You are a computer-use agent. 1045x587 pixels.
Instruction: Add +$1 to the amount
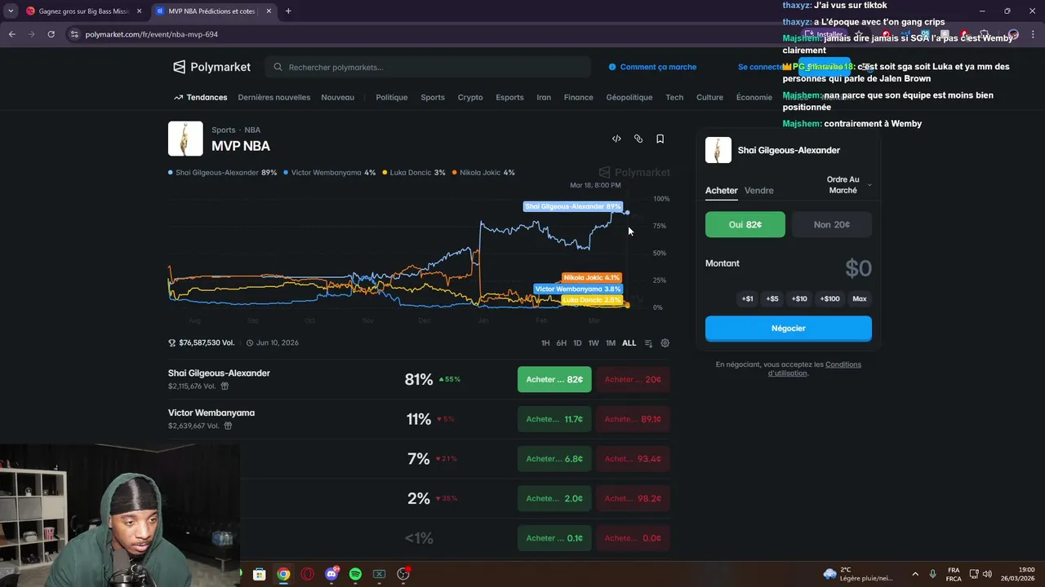tap(747, 299)
